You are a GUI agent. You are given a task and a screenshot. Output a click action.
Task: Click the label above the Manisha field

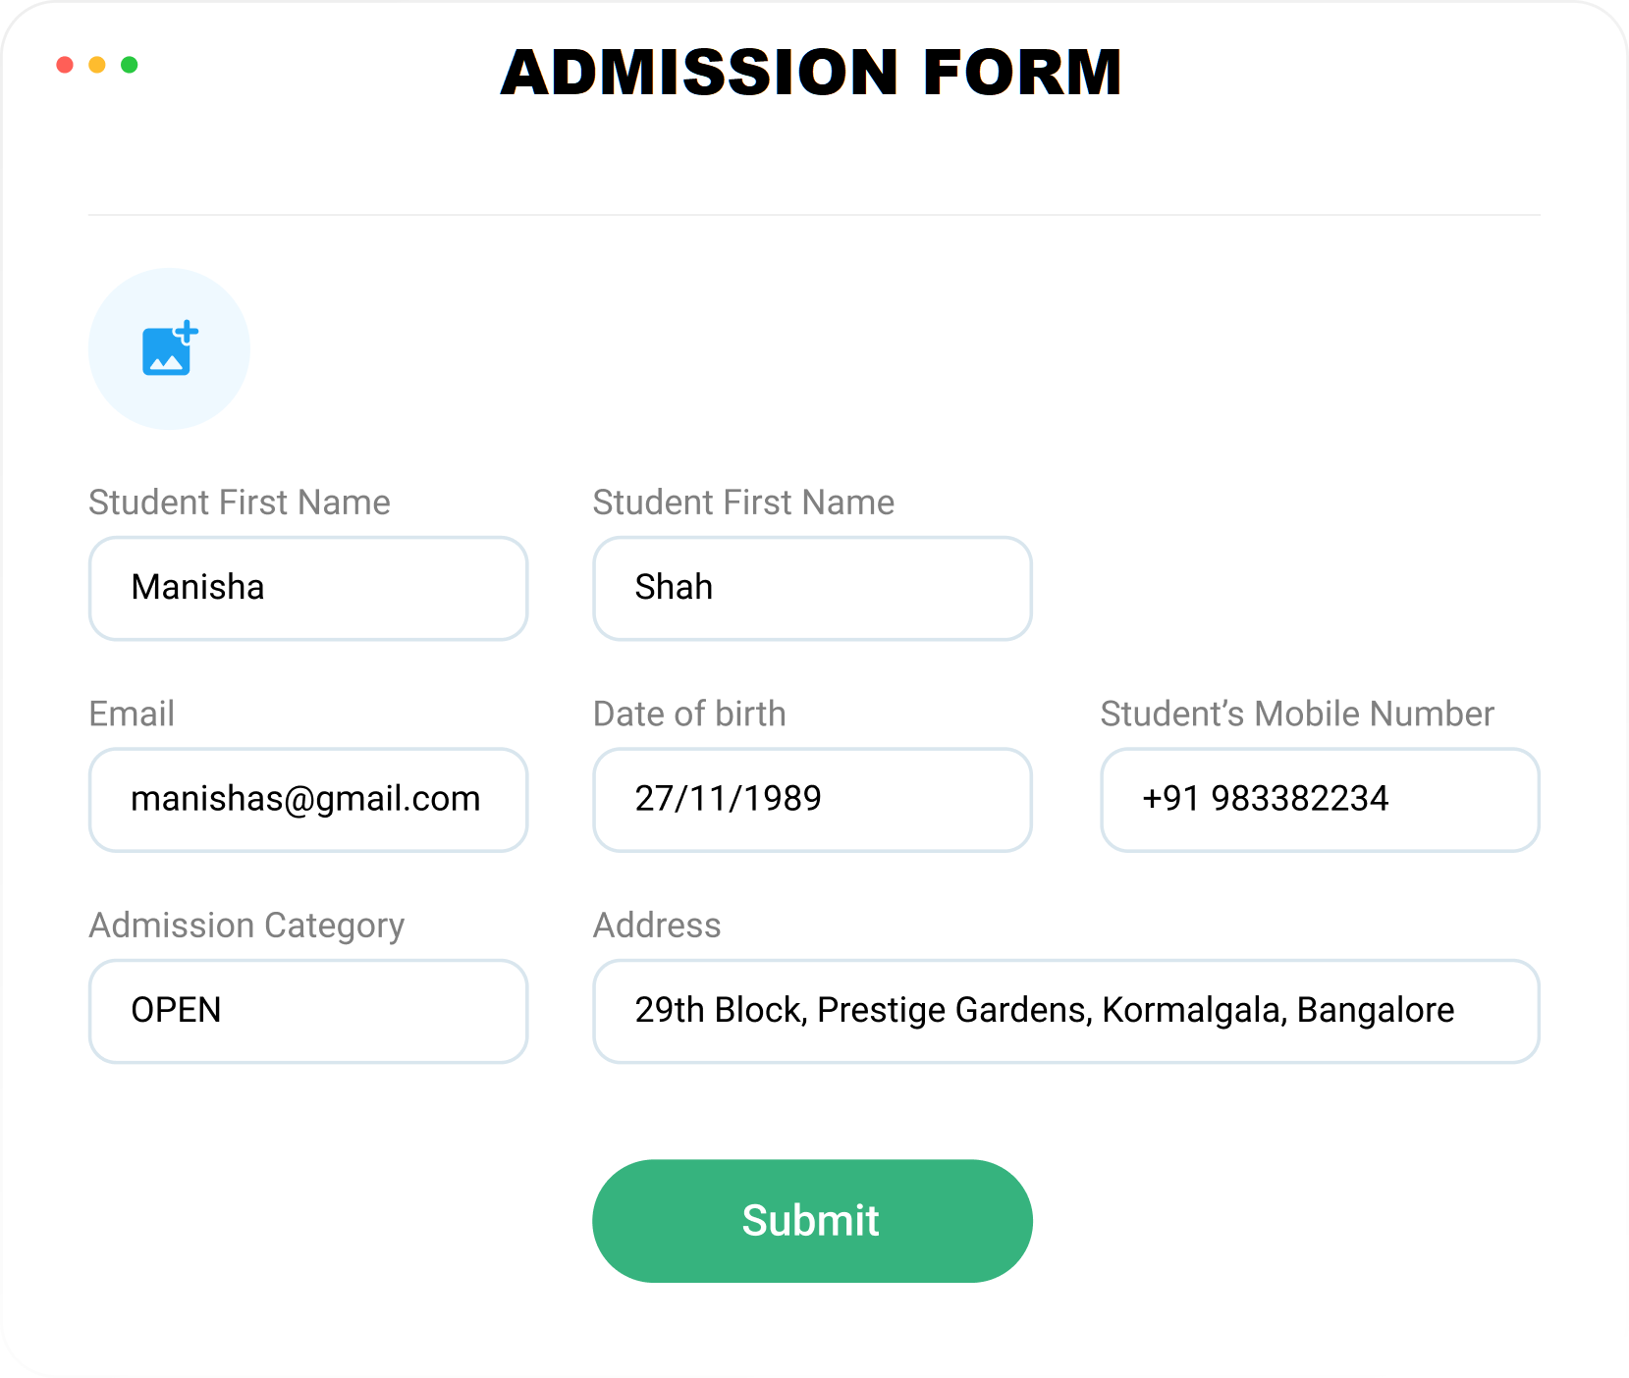(240, 503)
